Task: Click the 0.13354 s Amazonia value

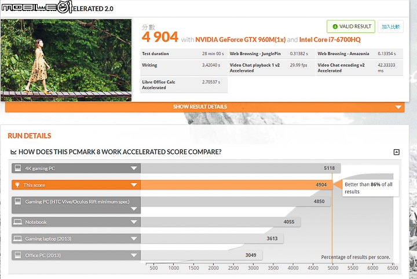Action: click(387, 54)
